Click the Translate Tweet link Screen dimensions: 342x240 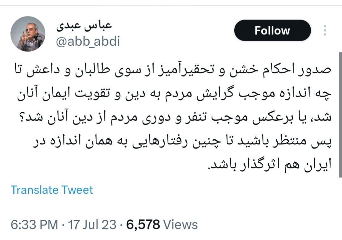[x=52, y=190]
